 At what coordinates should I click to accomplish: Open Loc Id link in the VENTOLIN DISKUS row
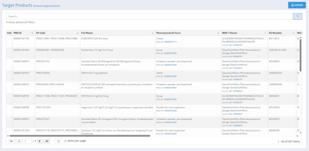click(235, 91)
